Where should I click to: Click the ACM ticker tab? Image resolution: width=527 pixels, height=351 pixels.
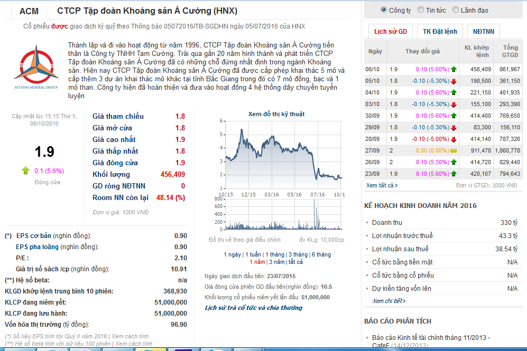29,11
